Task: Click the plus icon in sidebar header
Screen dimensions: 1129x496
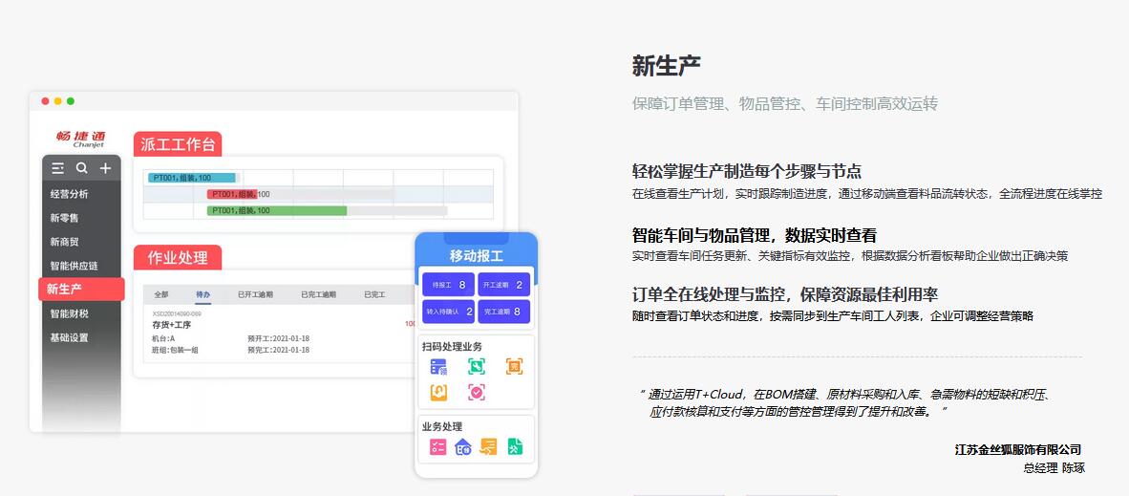Action: click(105, 168)
